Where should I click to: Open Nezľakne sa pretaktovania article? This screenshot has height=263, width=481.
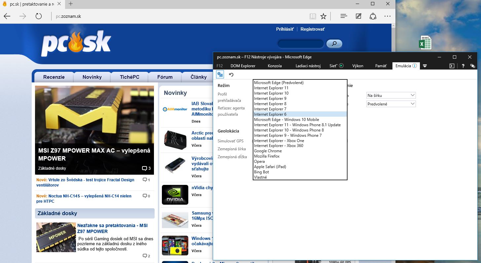(x=112, y=228)
